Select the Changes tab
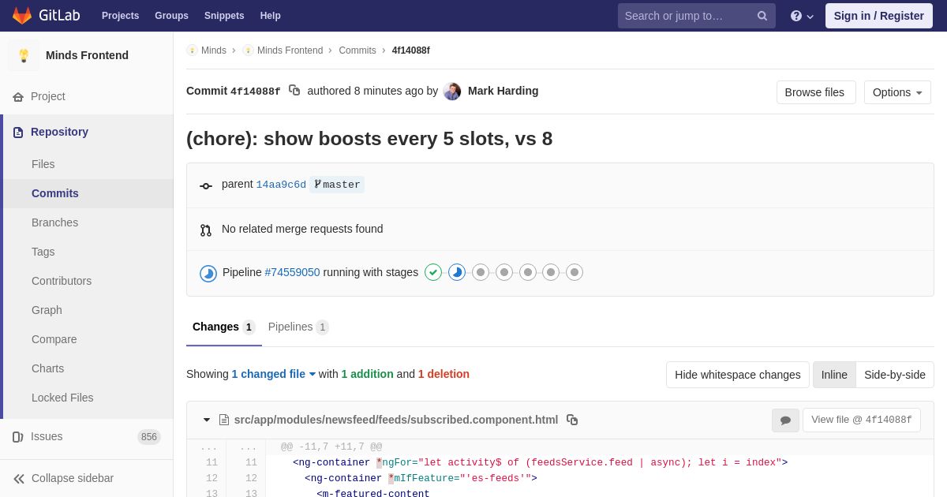This screenshot has height=497, width=947. click(224, 327)
